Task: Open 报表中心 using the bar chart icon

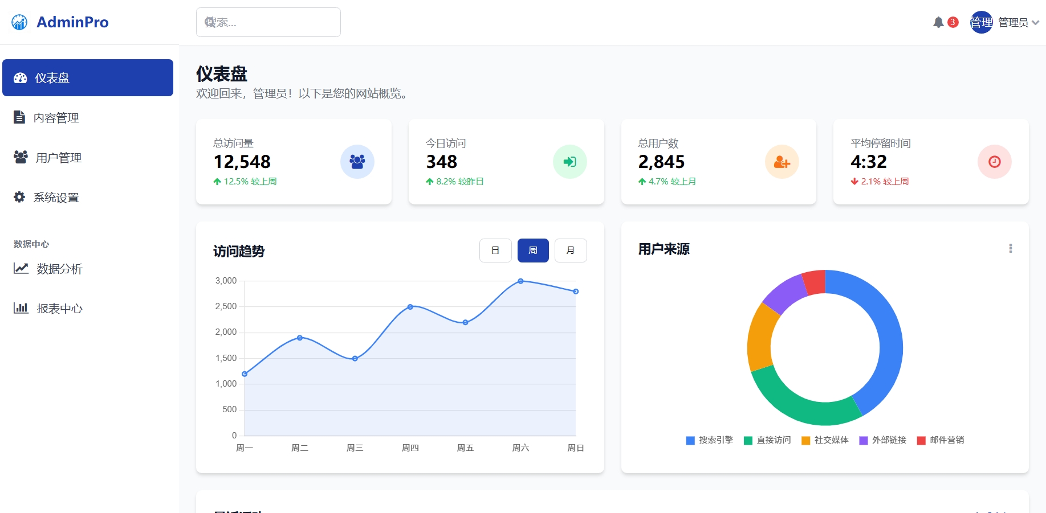Action: [21, 308]
